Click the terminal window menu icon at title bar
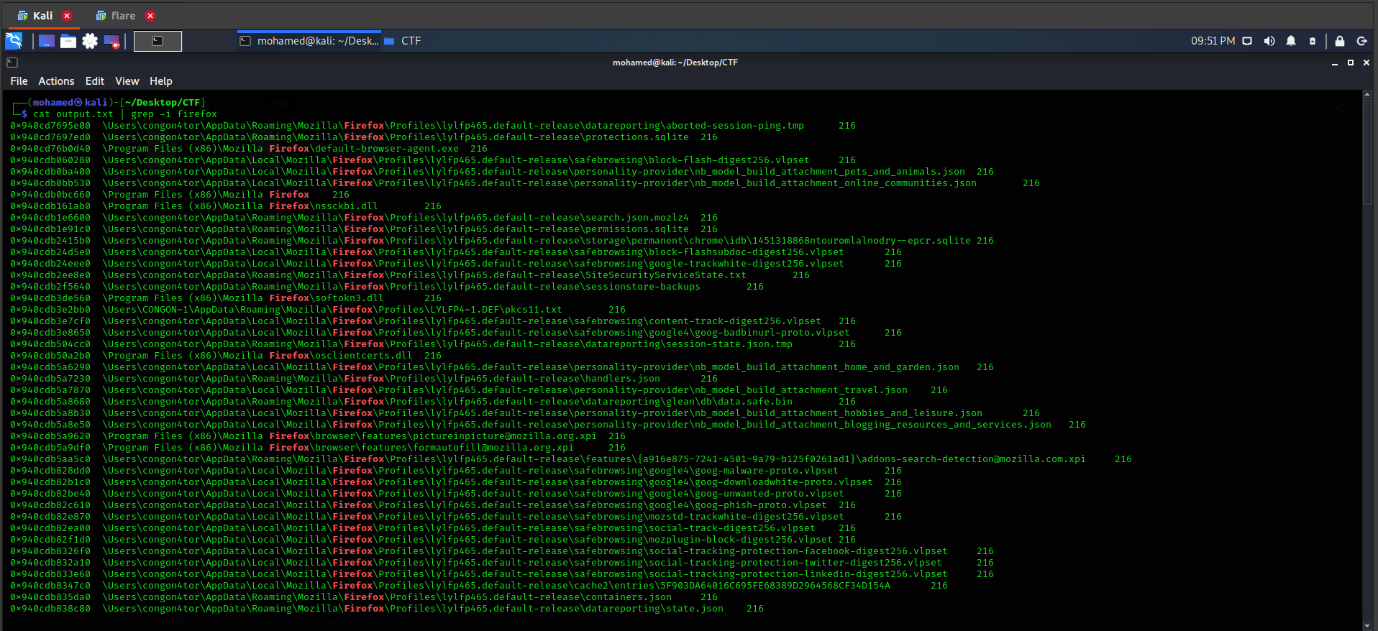This screenshot has height=631, width=1378. point(12,63)
